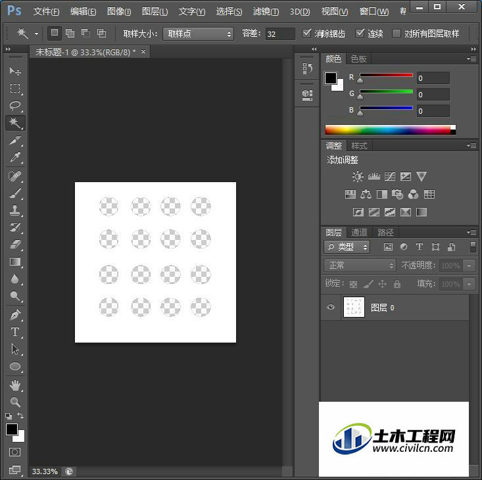Select the Ellipse shape tool
Image resolution: width=482 pixels, height=480 pixels.
click(14, 366)
